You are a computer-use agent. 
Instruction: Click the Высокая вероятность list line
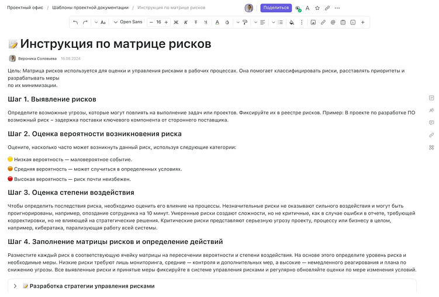pyautogui.click(x=70, y=179)
